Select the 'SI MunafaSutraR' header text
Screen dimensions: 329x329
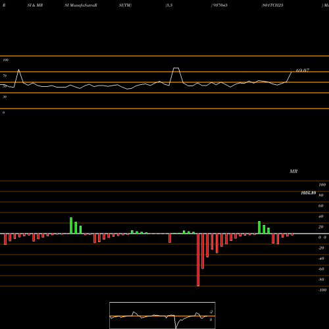coord(81,5)
